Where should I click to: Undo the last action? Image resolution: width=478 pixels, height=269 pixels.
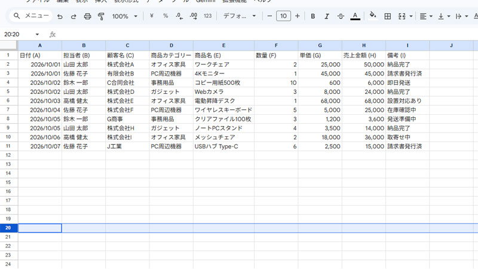point(60,16)
